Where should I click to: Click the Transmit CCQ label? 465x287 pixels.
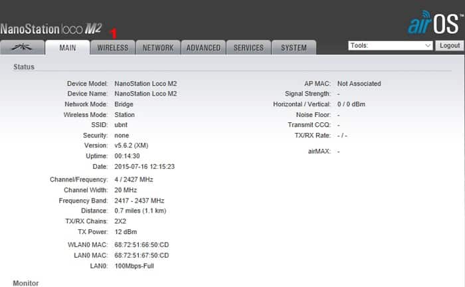tap(310, 125)
